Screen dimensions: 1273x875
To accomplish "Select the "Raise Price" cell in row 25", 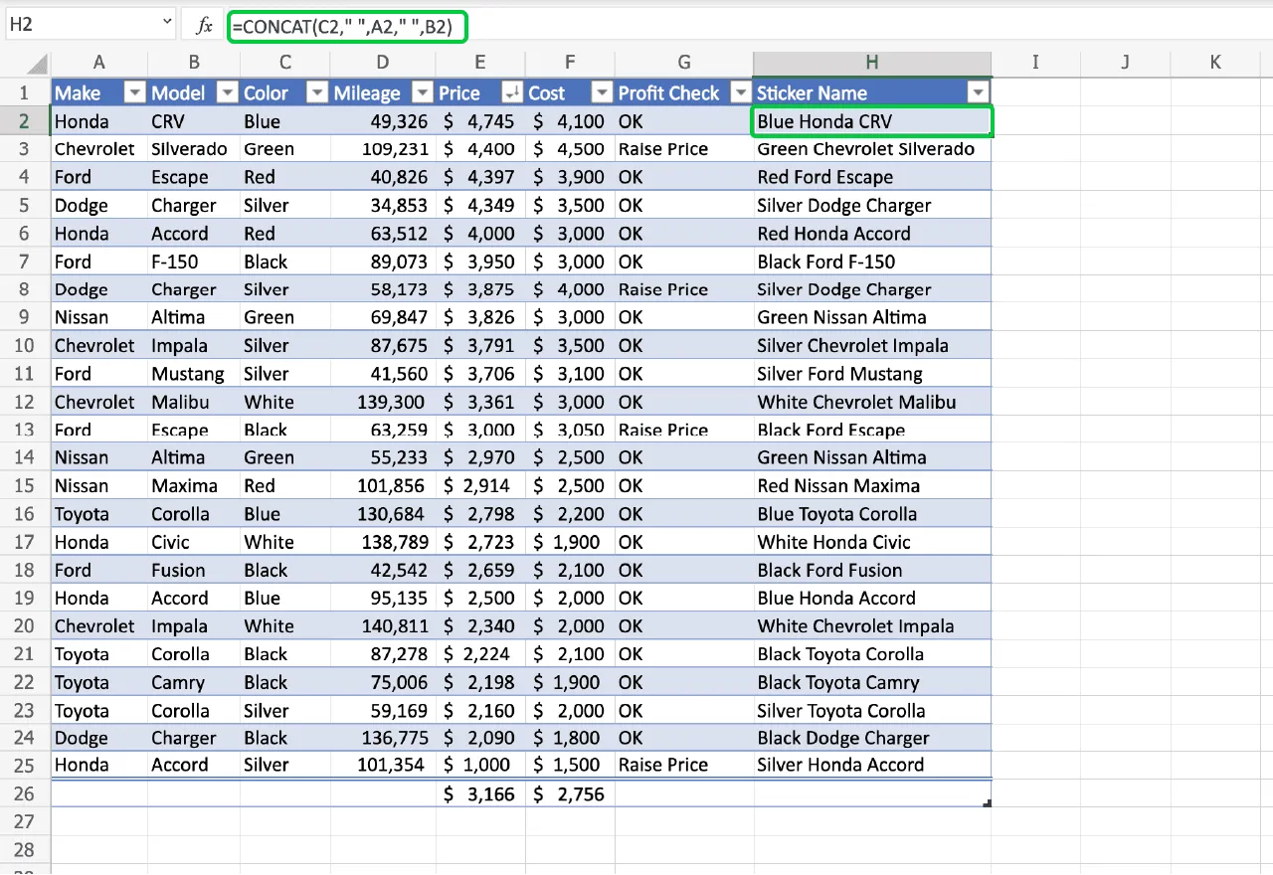I will coord(684,765).
